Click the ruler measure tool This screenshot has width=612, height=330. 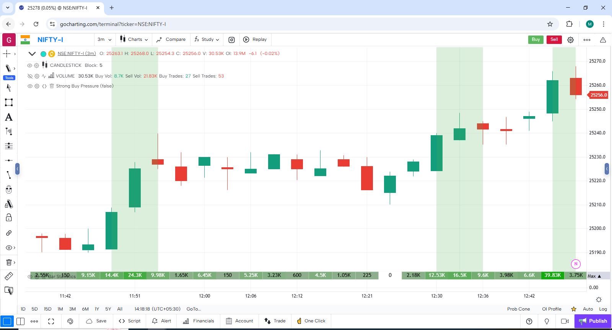[x=8, y=276]
